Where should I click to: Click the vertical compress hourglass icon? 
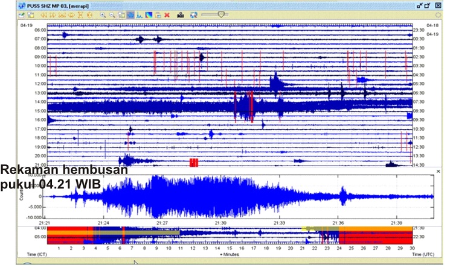(x=80, y=15)
